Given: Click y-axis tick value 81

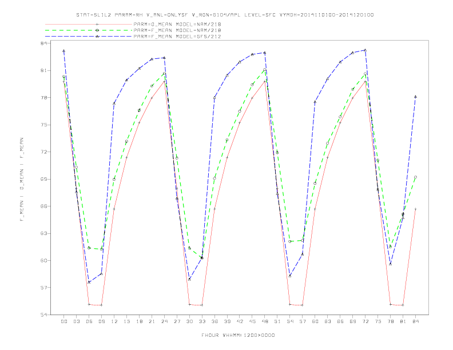Looking at the screenshot, I should pos(43,70).
